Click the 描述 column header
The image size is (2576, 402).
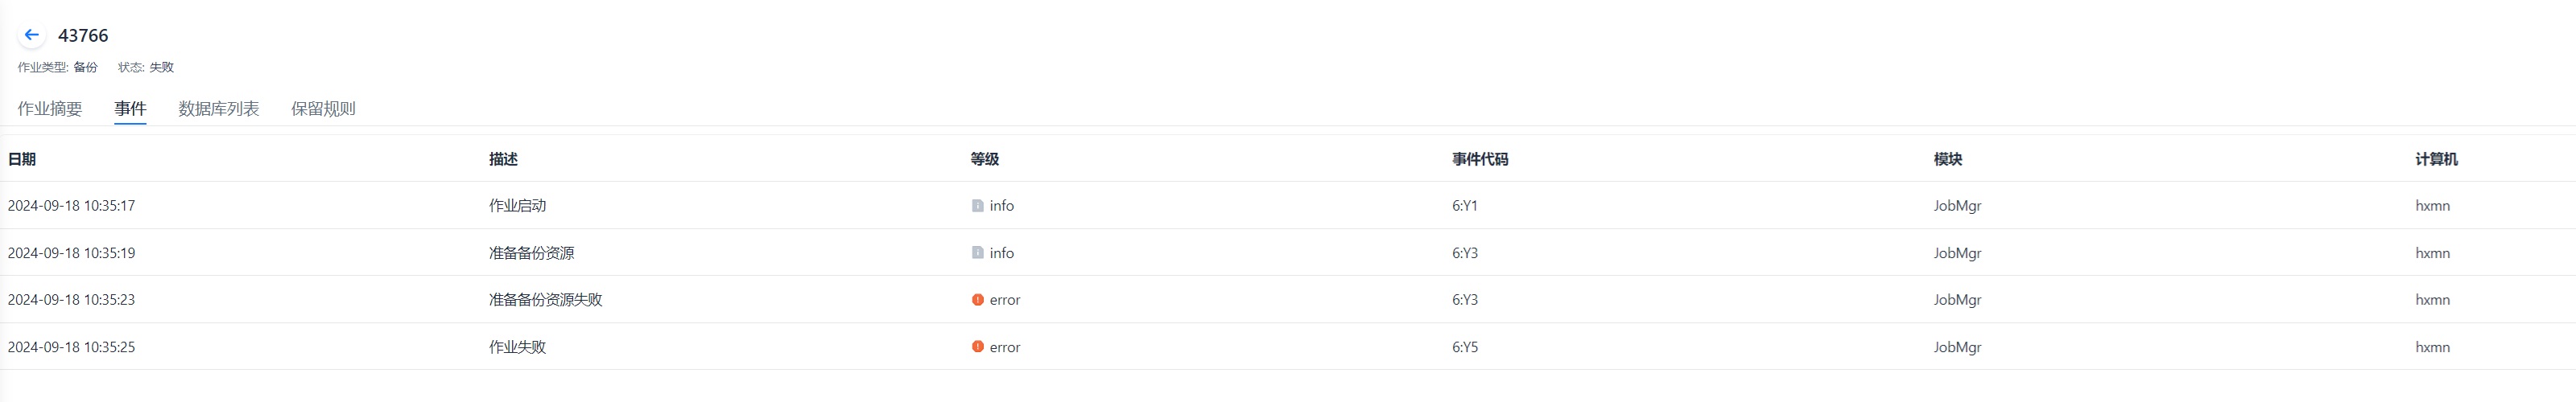(x=503, y=159)
